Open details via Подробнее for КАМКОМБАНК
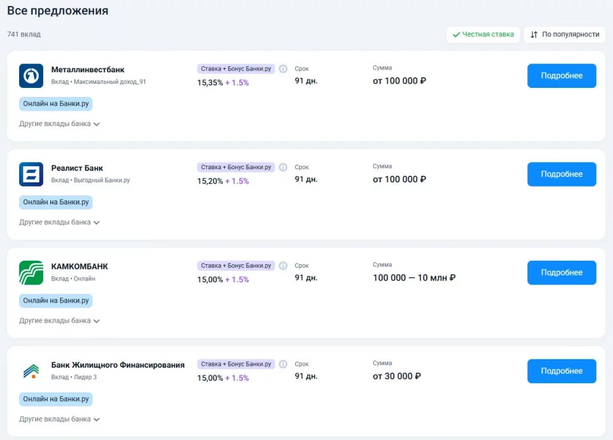Viewport: 613px width, 440px height. (x=561, y=273)
